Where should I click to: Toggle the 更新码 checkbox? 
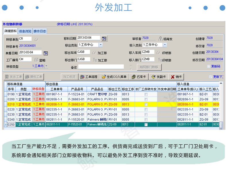(x=209, y=66)
